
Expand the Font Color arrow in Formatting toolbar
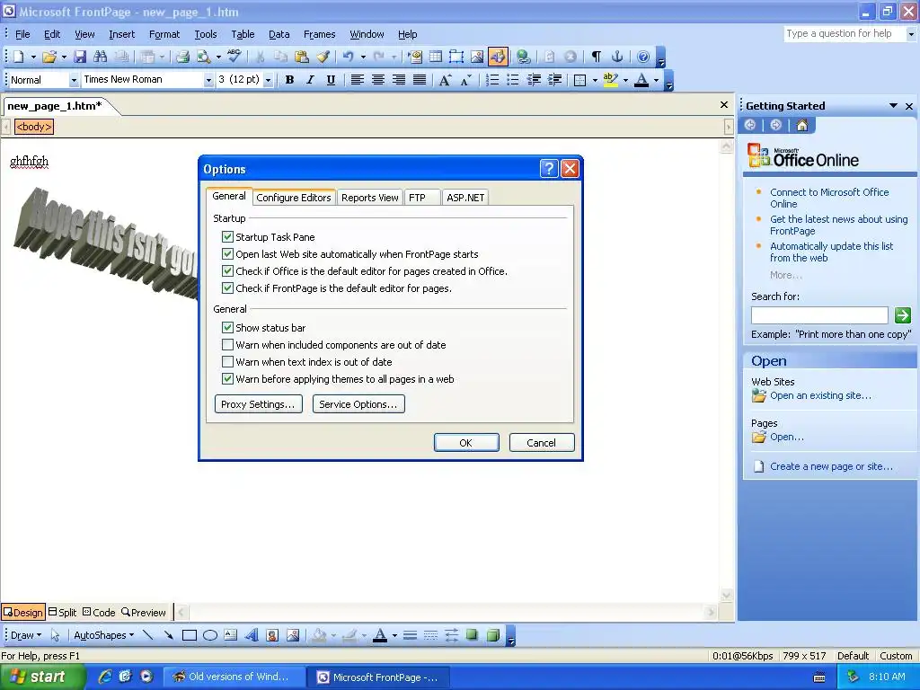pyautogui.click(x=656, y=80)
